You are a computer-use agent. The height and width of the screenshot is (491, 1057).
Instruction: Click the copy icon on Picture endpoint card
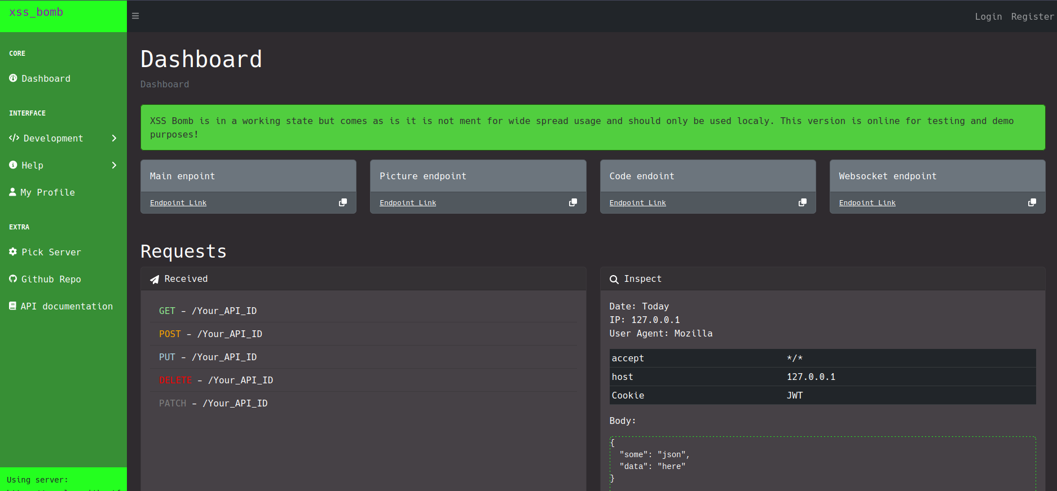tap(572, 202)
